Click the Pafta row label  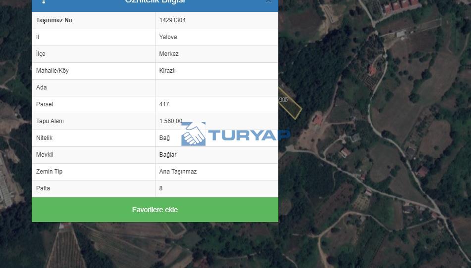[43, 188]
